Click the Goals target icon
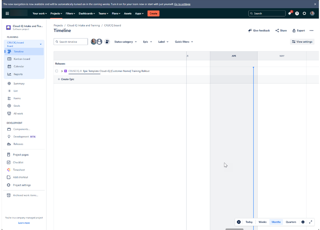320x230 pixels. coord(9,106)
